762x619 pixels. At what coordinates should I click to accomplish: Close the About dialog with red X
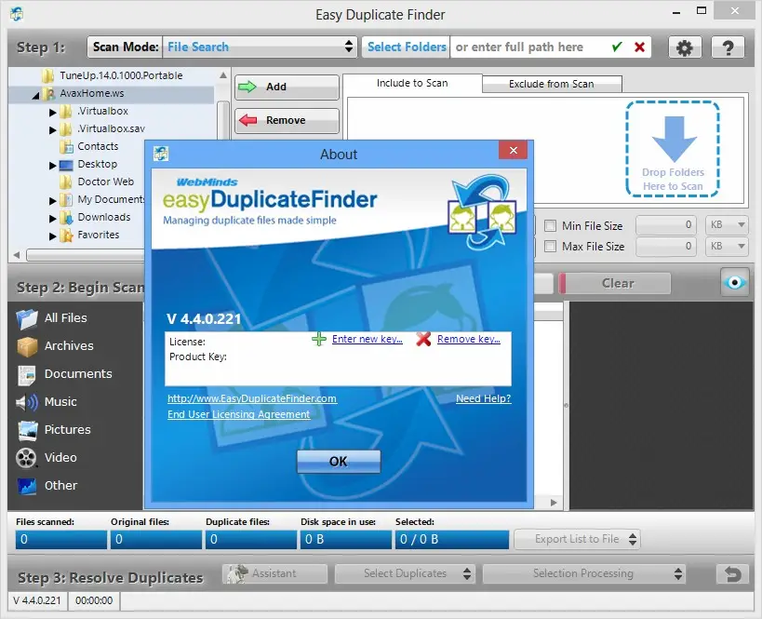click(514, 150)
